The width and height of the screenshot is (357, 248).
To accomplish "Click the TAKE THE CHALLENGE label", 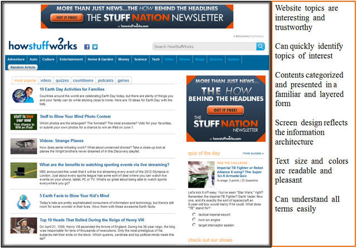I will click(x=232, y=163).
